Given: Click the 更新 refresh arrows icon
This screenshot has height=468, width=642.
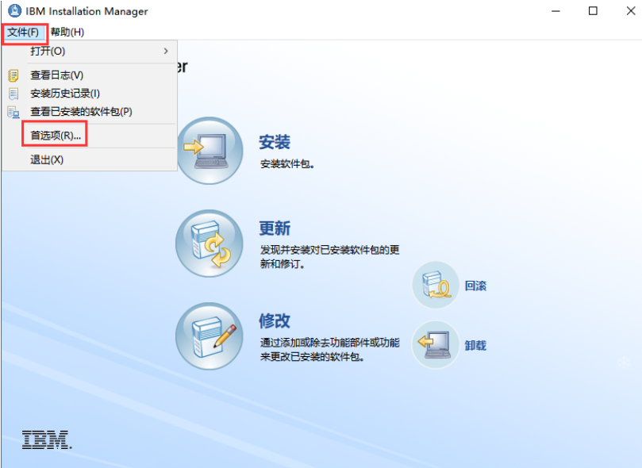Looking at the screenshot, I should pyautogui.click(x=210, y=244).
